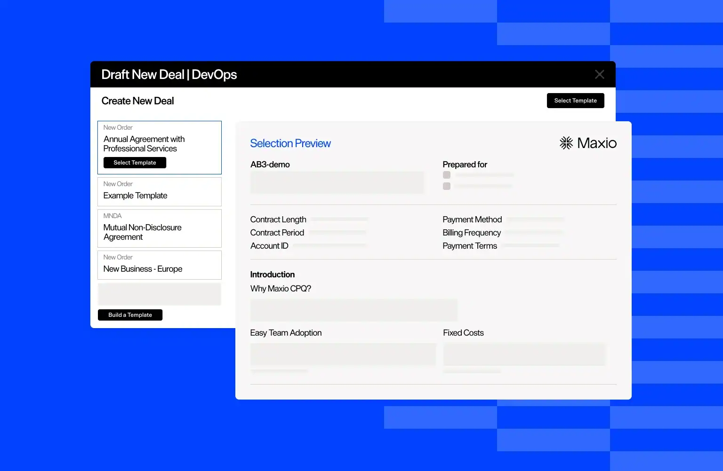
Task: Click the Contract Length field label
Action: click(x=278, y=220)
